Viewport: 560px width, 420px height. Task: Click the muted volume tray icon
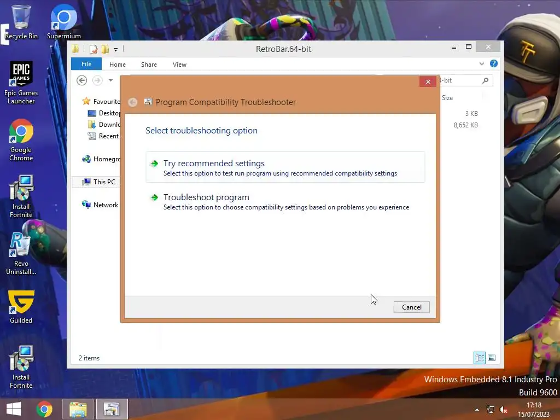pyautogui.click(x=504, y=410)
